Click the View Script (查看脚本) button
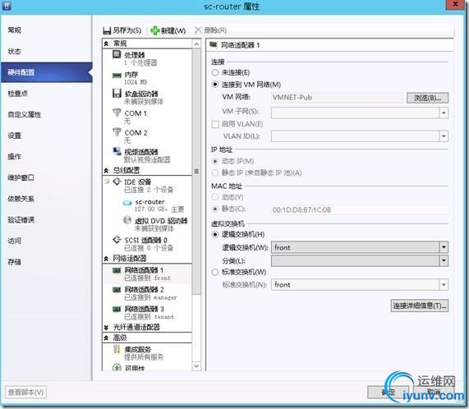The image size is (469, 409). pos(25,392)
